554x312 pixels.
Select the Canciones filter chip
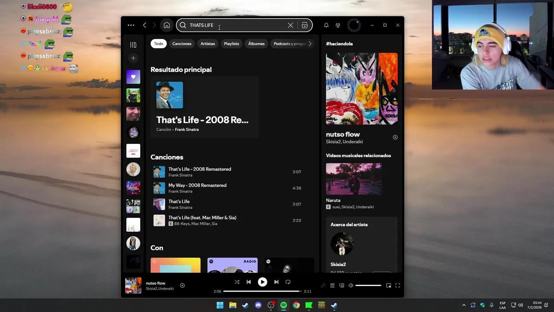[182, 44]
